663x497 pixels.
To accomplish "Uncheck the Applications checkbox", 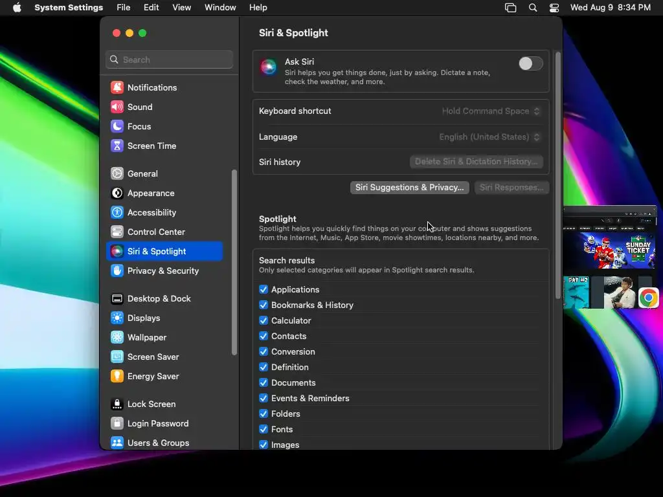I will pyautogui.click(x=264, y=289).
